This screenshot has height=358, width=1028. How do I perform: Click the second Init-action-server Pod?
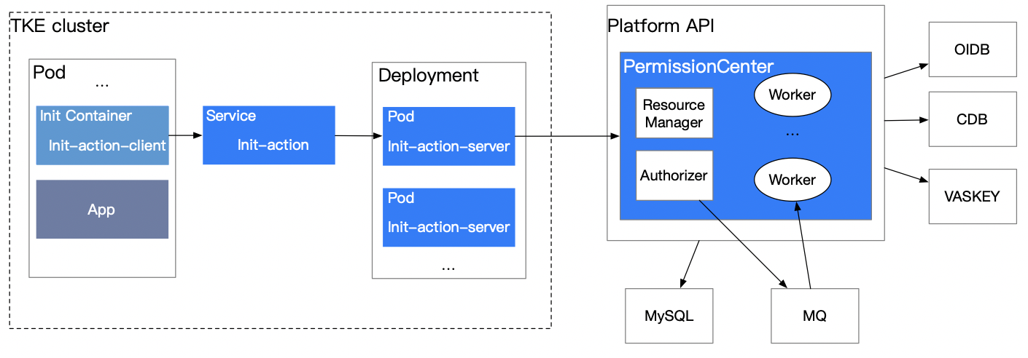point(449,217)
